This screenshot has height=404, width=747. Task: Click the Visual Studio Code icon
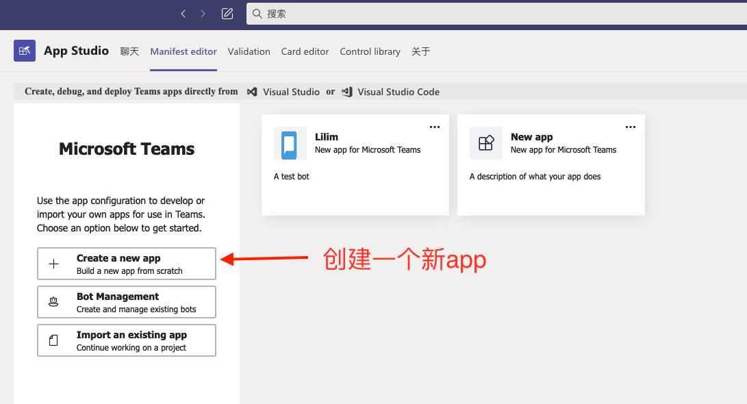pyautogui.click(x=347, y=92)
